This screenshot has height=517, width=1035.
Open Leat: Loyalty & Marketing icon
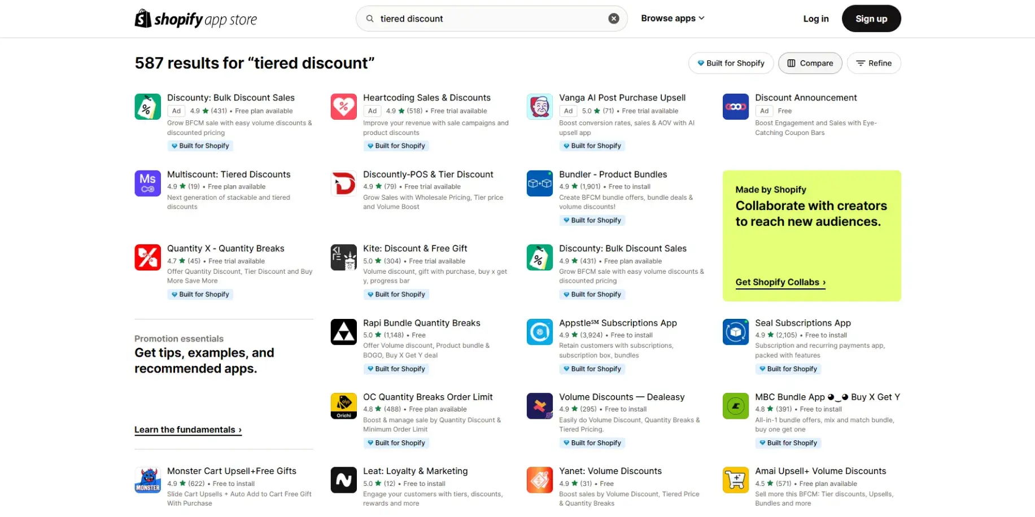(x=343, y=480)
